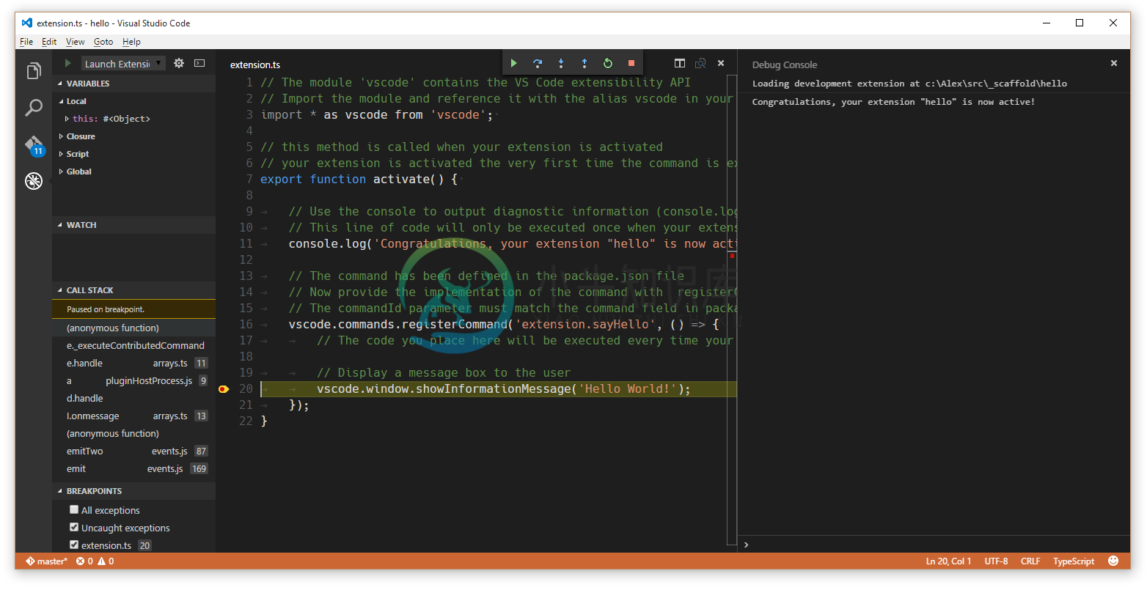Select the extension.ts editor tab

[x=255, y=64]
